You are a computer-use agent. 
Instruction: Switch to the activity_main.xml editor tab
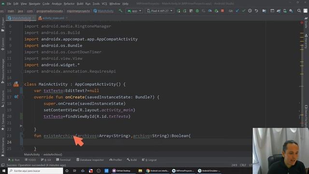coord(53,18)
